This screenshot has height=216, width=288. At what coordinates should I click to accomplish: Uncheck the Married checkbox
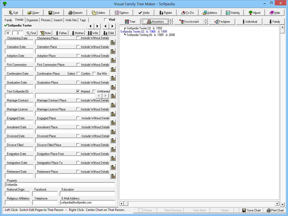click(78, 91)
